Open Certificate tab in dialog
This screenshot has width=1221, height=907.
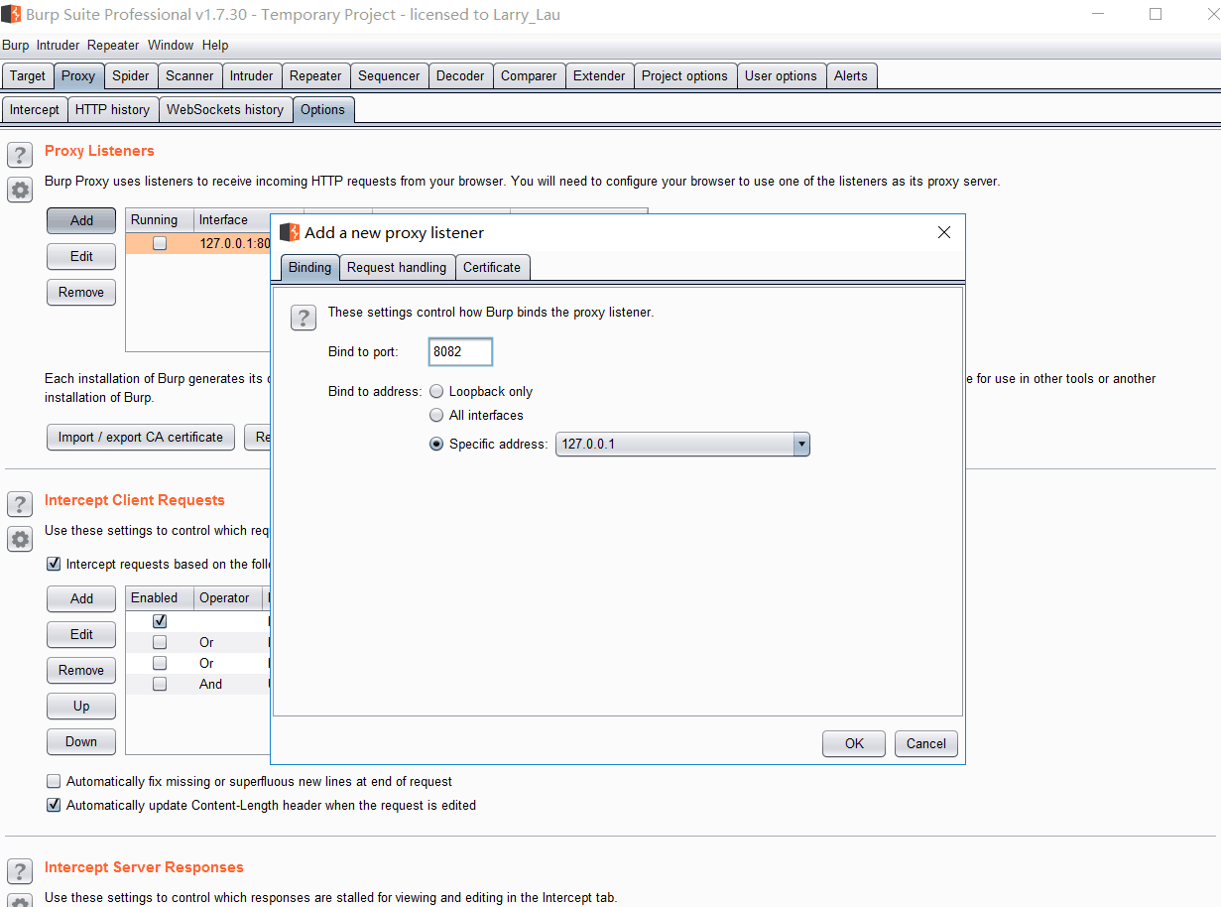(x=492, y=267)
